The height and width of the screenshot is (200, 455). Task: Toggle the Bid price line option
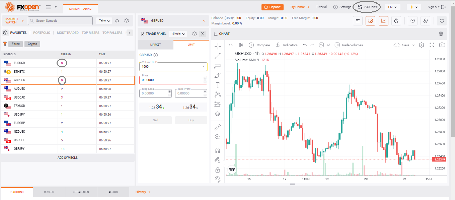coord(324,45)
